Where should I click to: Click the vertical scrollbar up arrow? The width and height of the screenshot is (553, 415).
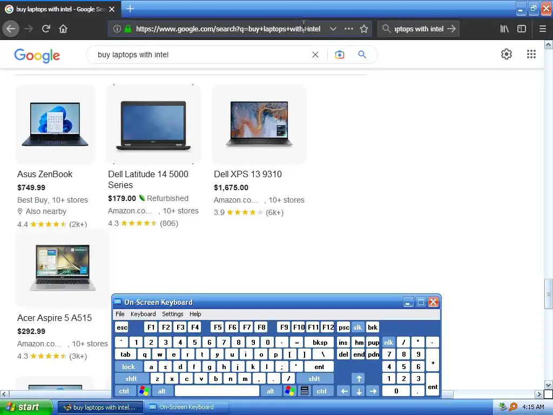click(549, 44)
